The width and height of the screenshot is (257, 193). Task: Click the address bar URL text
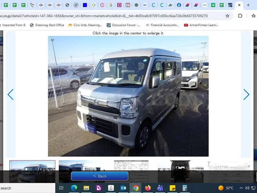pyautogui.click(x=104, y=16)
